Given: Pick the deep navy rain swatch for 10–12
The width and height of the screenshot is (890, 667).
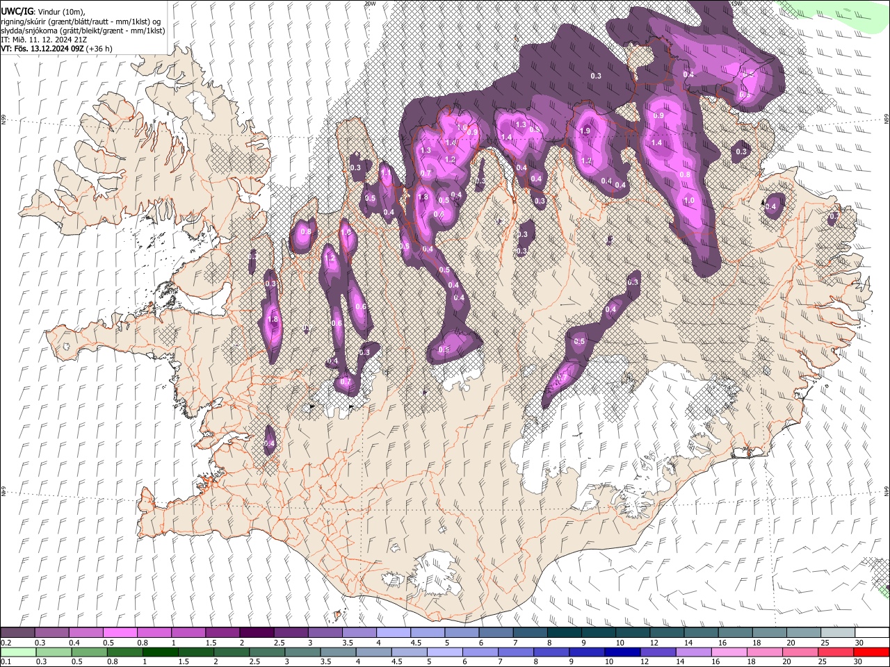Looking at the screenshot, I should [622, 652].
